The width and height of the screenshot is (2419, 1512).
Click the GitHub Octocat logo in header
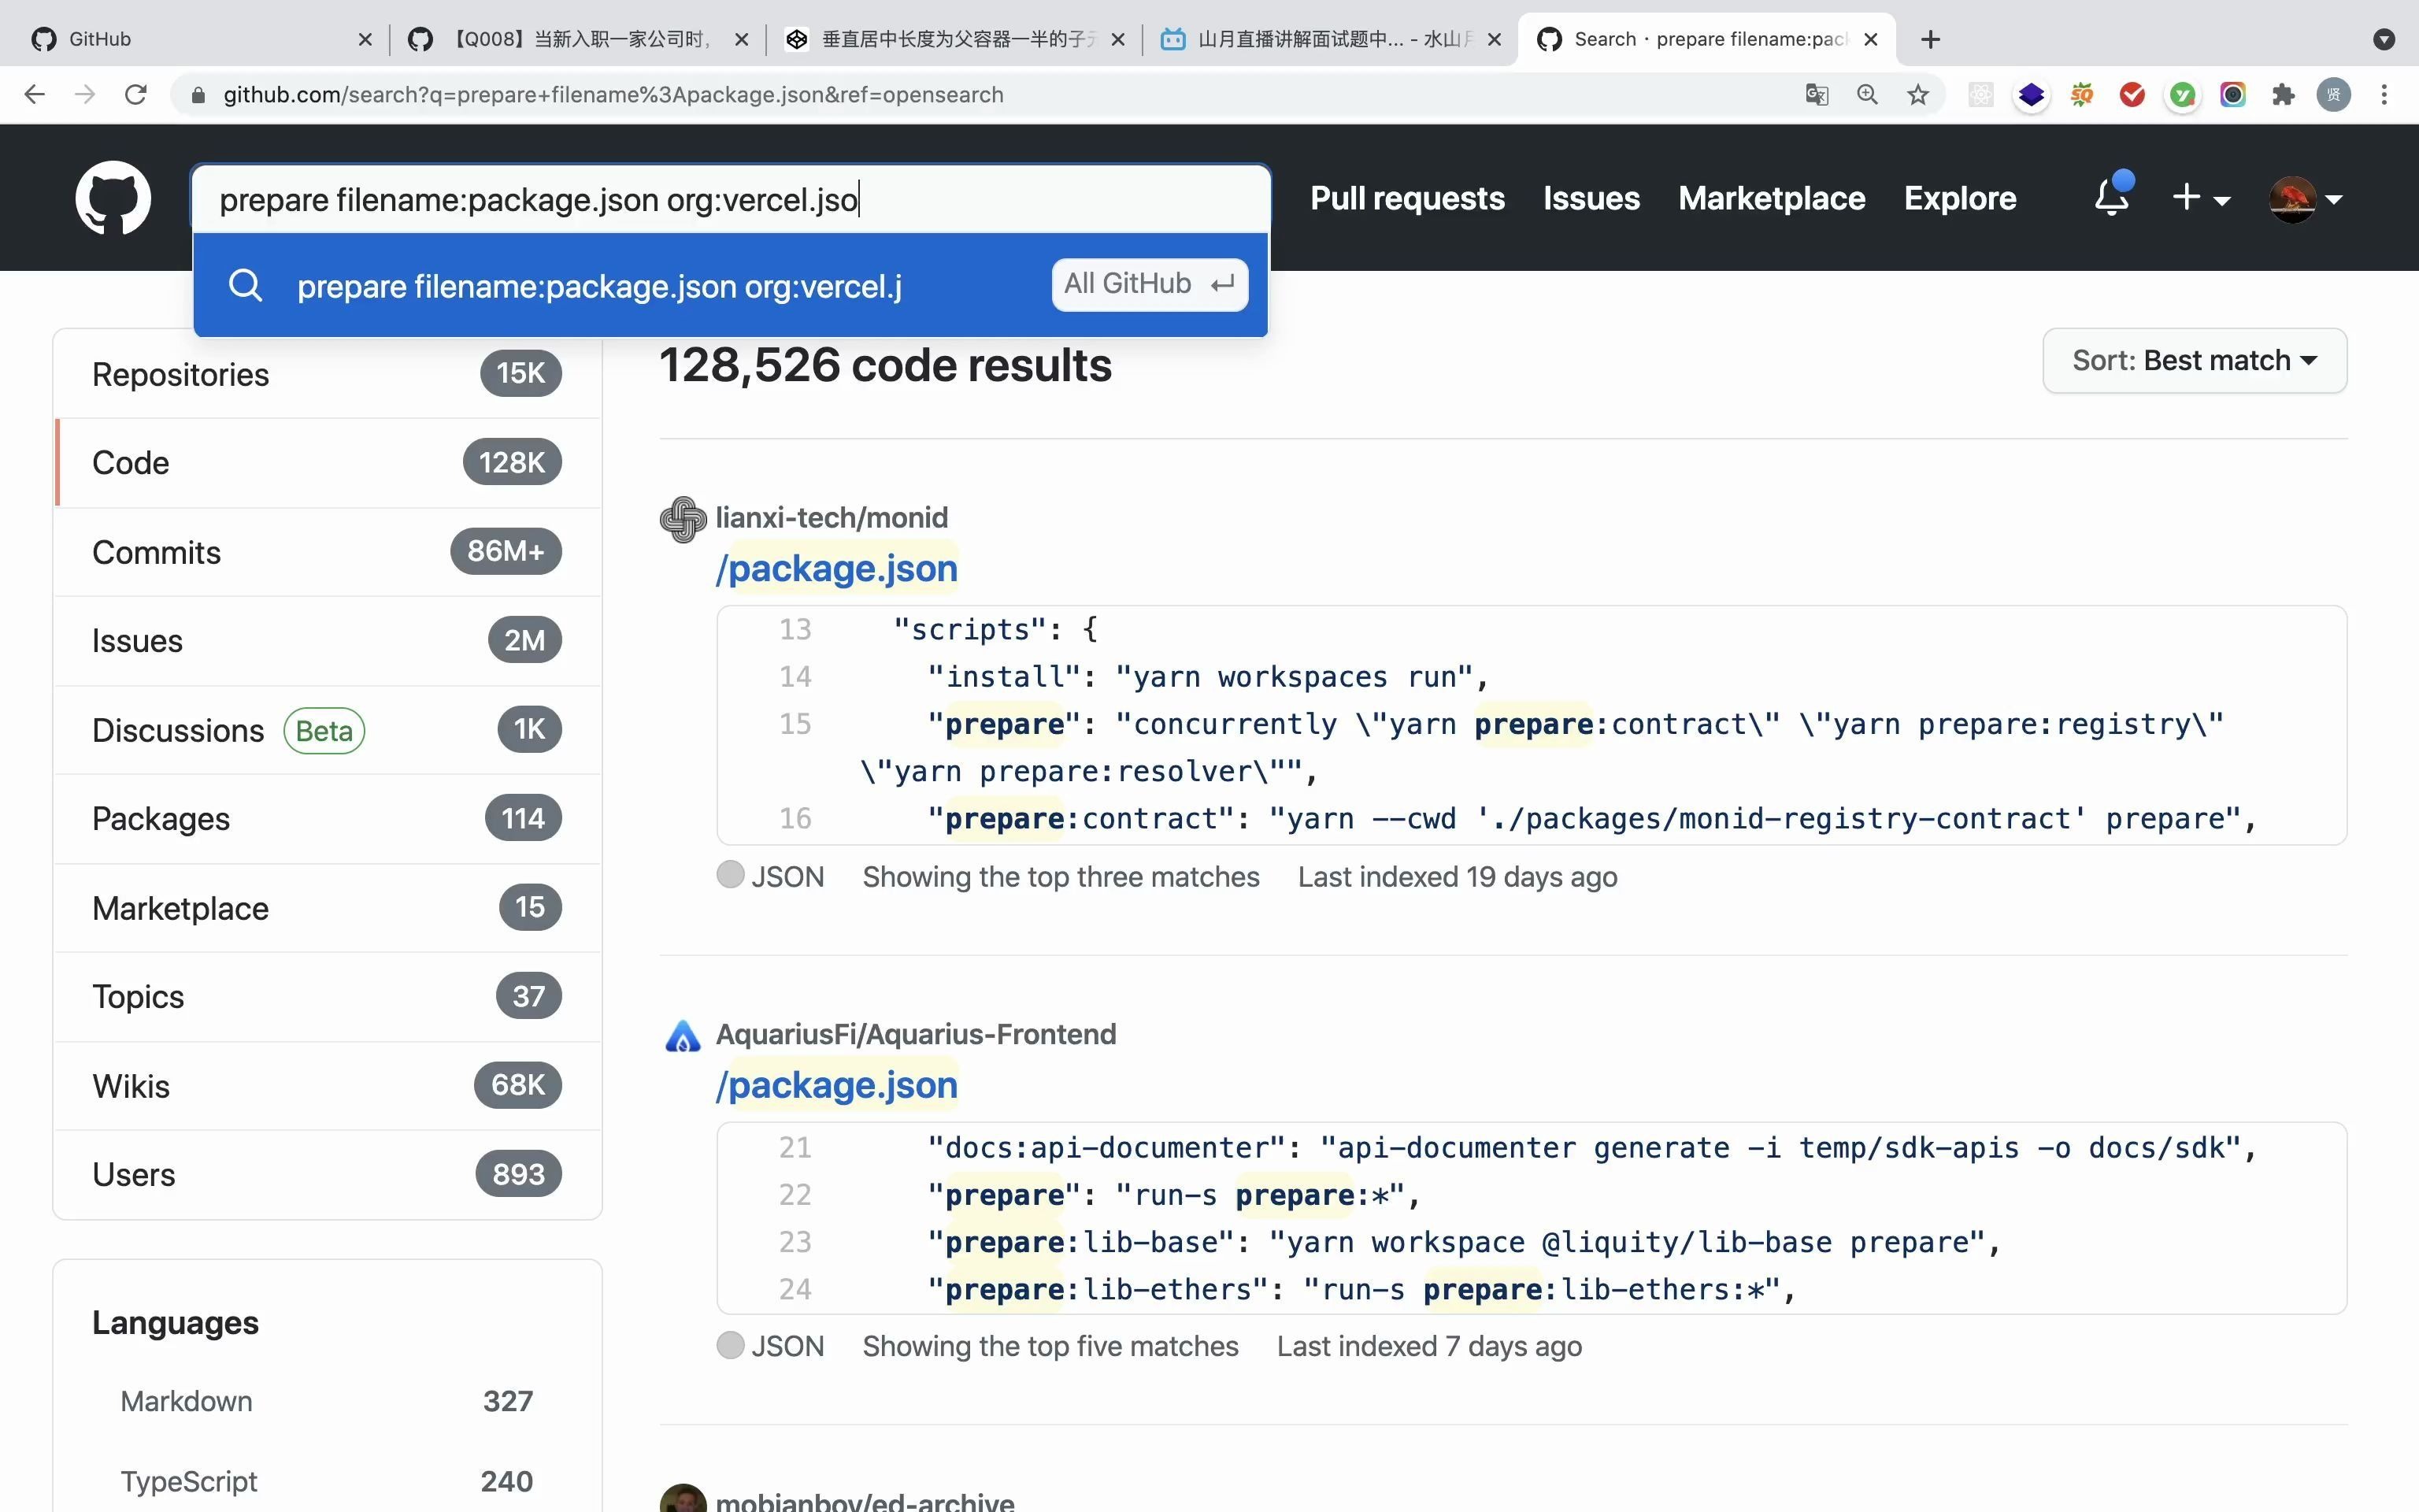(x=113, y=197)
